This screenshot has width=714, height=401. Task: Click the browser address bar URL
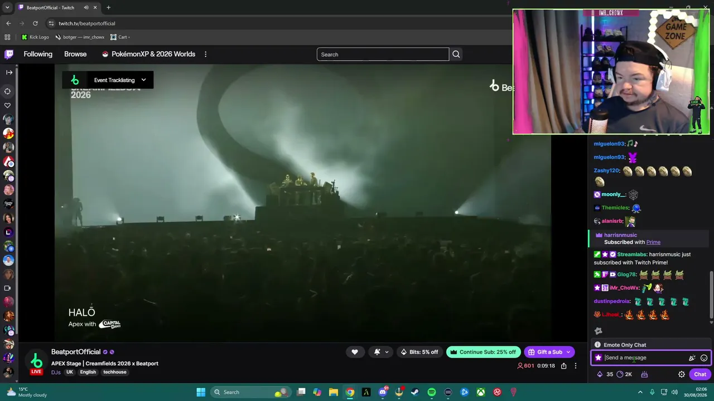87,23
